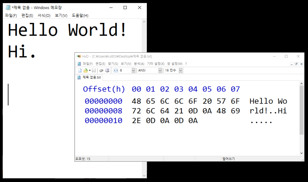The height and width of the screenshot is (182, 308).
Task: Click the 덮어쓰기 overwrite mode status entry
Action: 228,159
